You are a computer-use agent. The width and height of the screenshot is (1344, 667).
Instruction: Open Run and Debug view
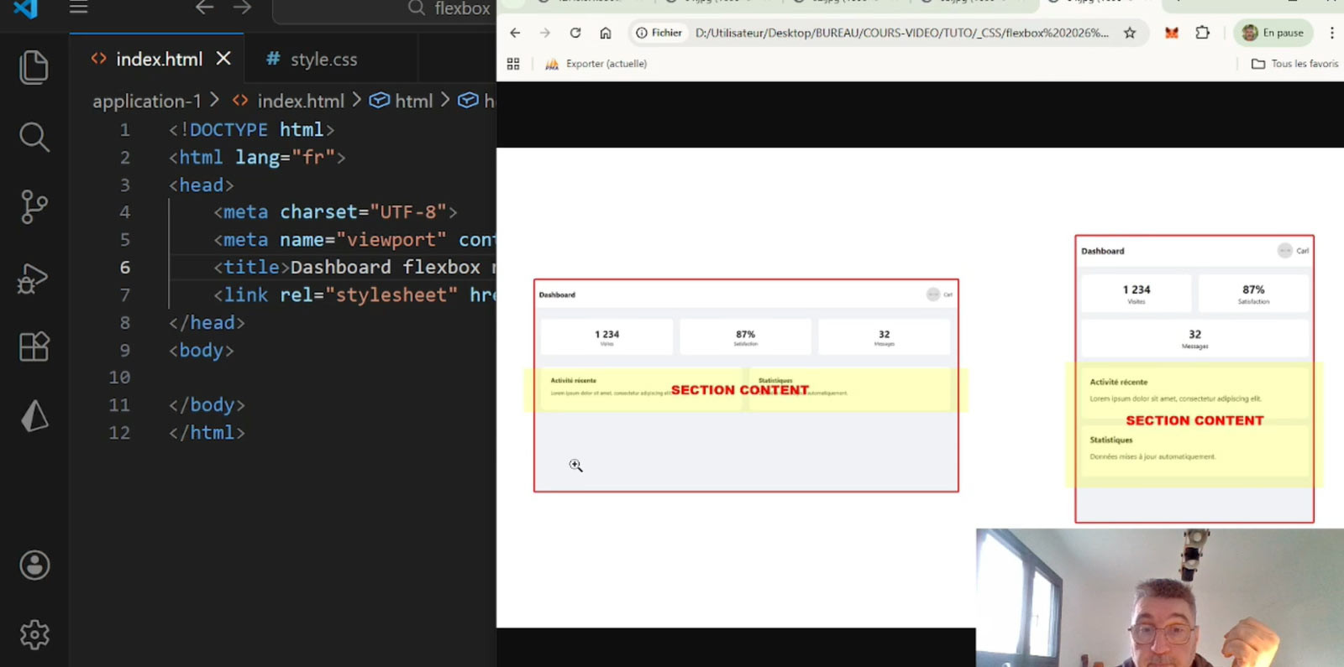click(34, 278)
